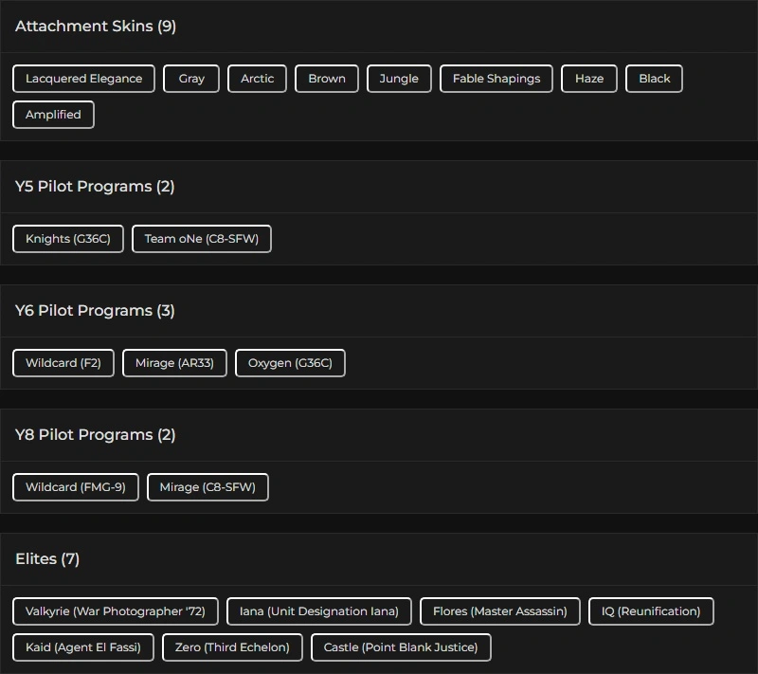Select Zero (Third Echelon) elite
Image resolution: width=758 pixels, height=674 pixels.
(x=232, y=647)
